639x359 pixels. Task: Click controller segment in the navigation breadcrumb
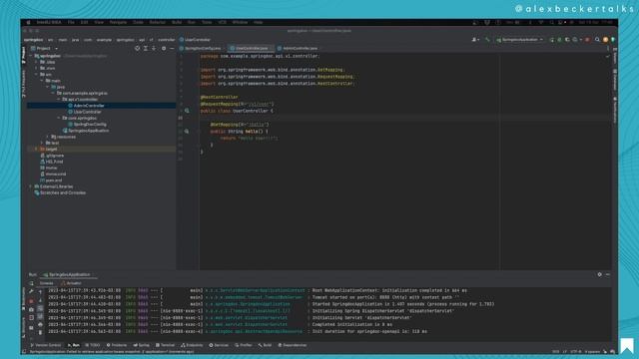point(167,40)
